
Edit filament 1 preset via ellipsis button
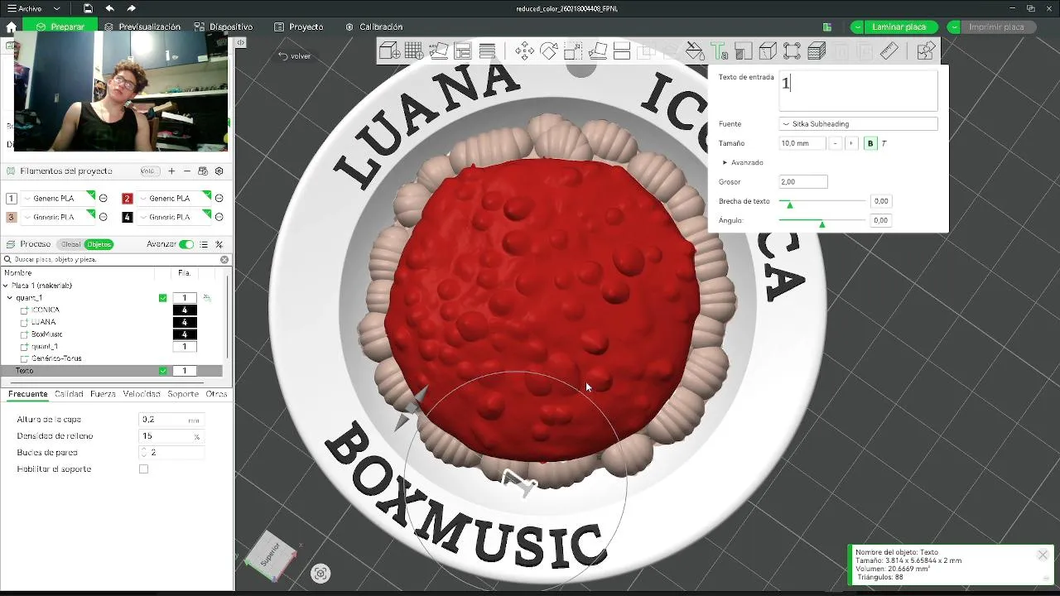point(104,198)
